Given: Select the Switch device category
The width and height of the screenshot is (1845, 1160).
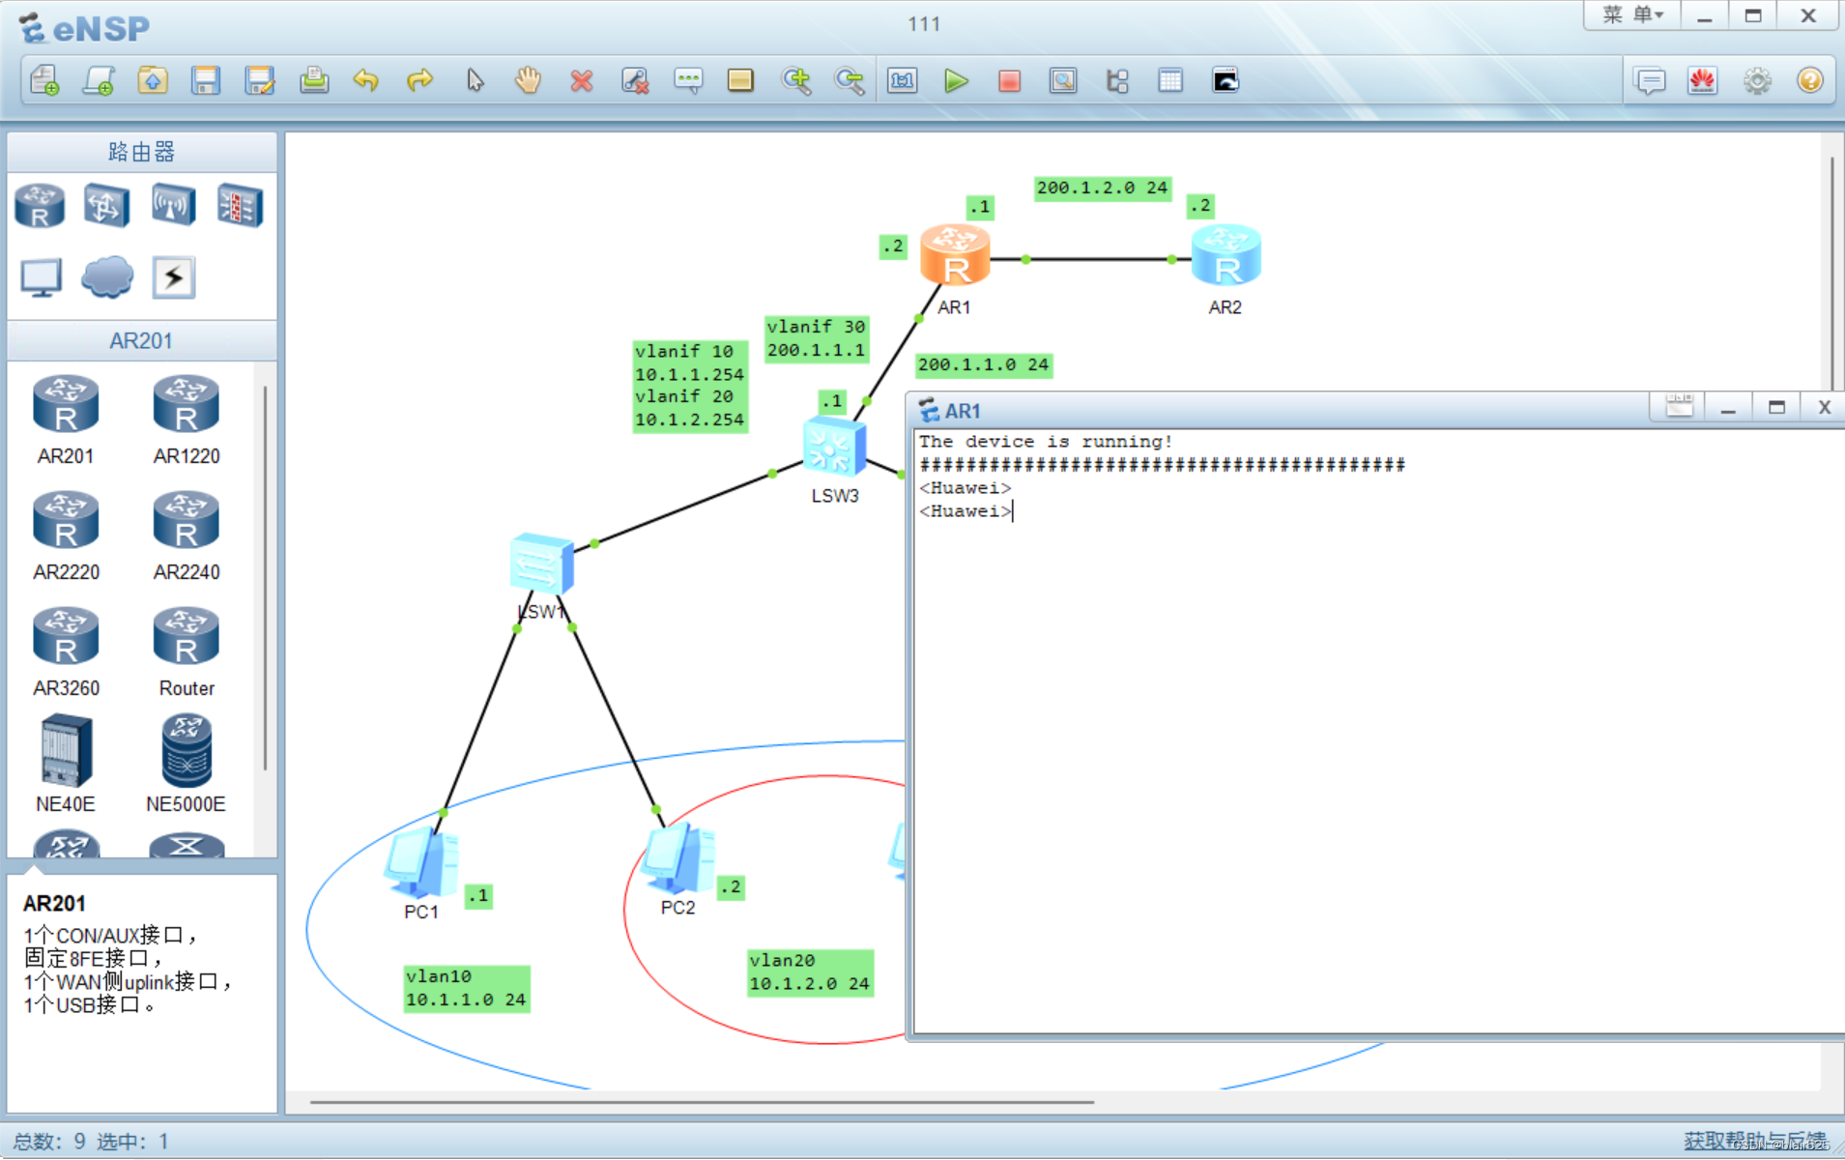Looking at the screenshot, I should 106,206.
